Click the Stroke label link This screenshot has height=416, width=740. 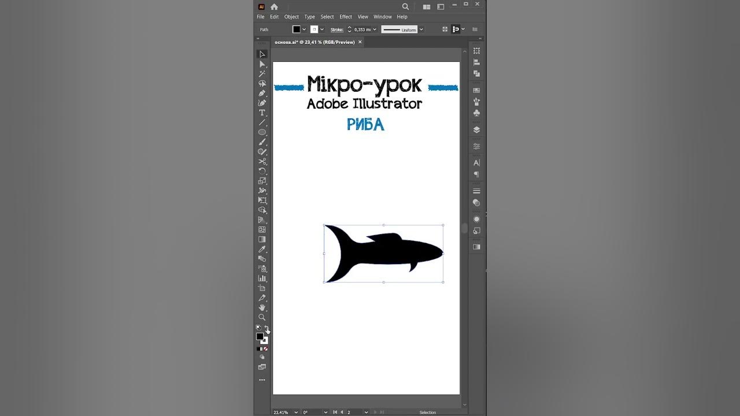(x=337, y=29)
